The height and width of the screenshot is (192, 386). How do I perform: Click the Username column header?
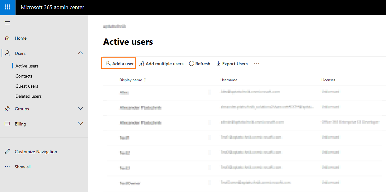click(x=229, y=80)
